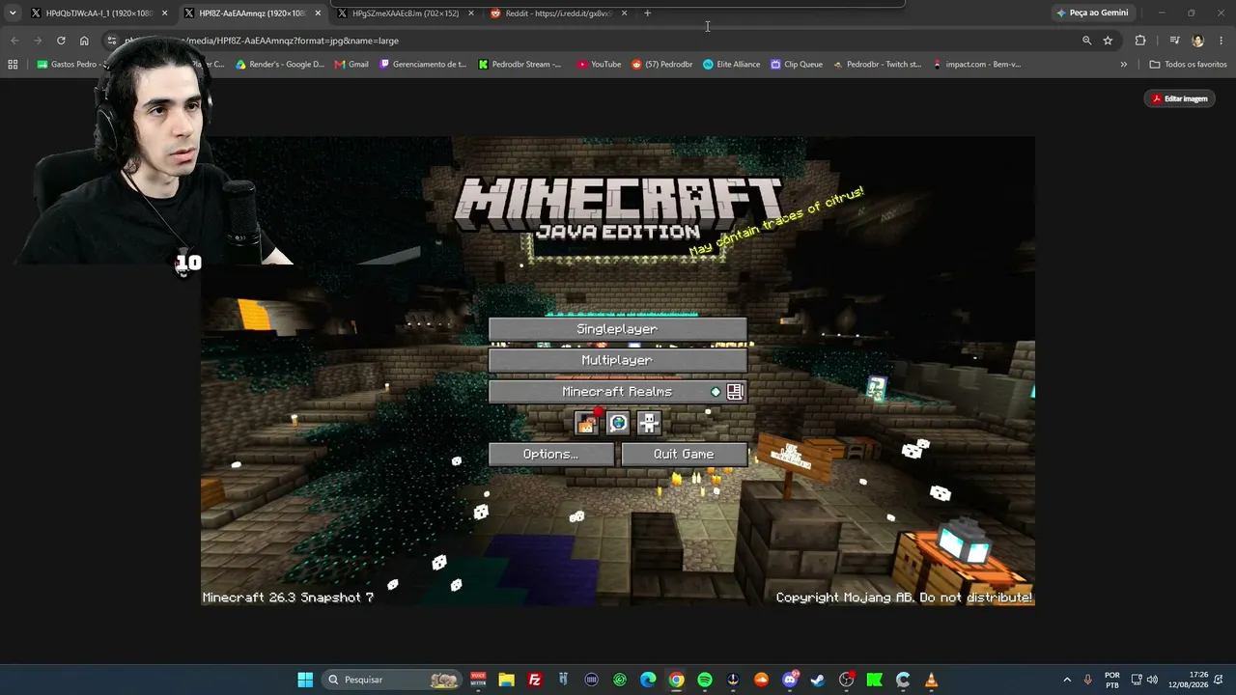Open the Windows Start menu
This screenshot has width=1236, height=695.
[x=305, y=680]
